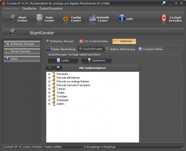The height and width of the screenshot is (151, 186).
Task: Click the Cockpit-XP app icon in title bar
Action: coord(4,3)
